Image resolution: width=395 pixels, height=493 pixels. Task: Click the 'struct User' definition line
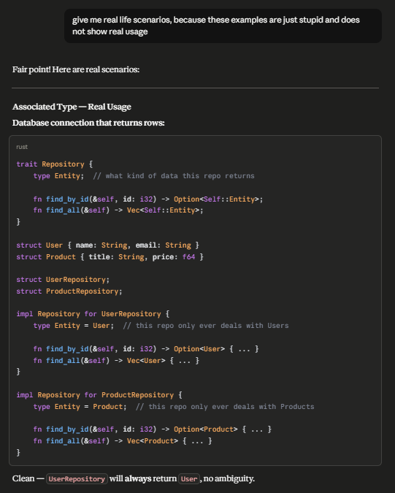[108, 245]
